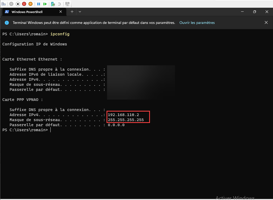Click the grey Start VM power icon

pyautogui.click(x=11, y=4)
